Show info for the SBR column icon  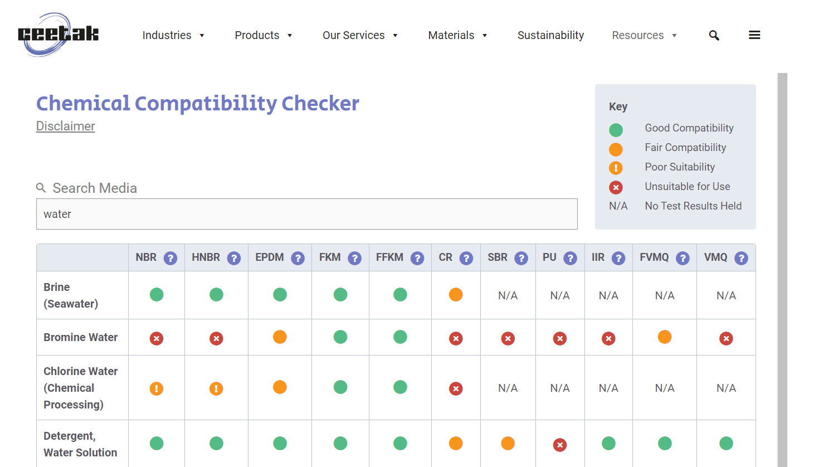pyautogui.click(x=521, y=258)
